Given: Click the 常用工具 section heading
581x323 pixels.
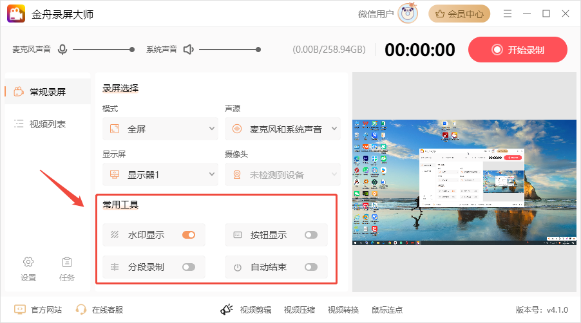Looking at the screenshot, I should (x=120, y=204).
